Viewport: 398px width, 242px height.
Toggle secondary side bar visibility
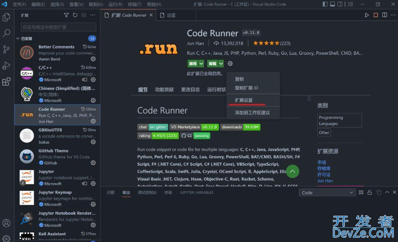(x=340, y=4)
